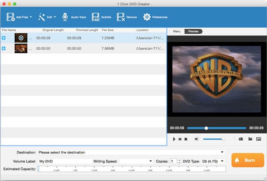Click the Remove film icon
This screenshot has height=181, width=267.
(x=121, y=17)
